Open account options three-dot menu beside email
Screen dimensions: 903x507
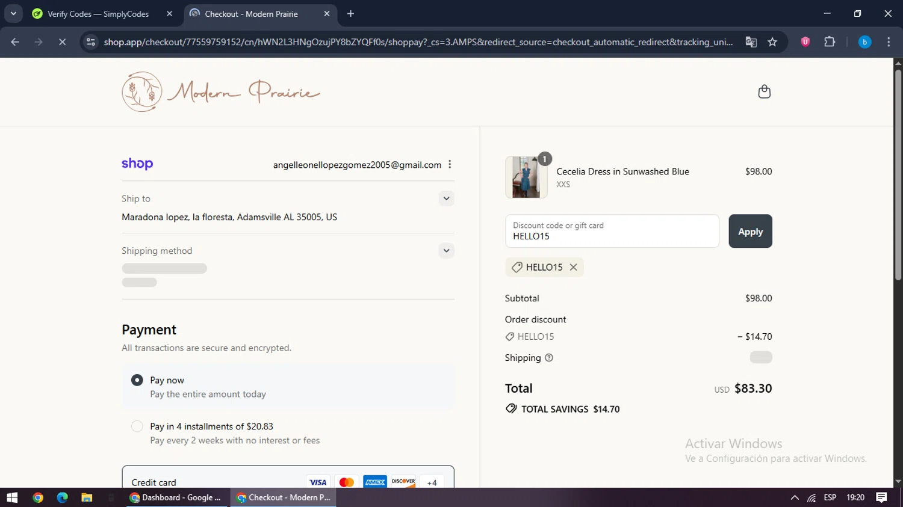click(450, 164)
